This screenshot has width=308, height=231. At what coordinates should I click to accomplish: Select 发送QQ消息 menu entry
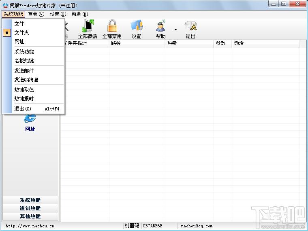point(38,80)
